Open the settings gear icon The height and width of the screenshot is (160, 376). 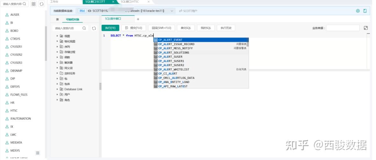click(x=358, y=11)
